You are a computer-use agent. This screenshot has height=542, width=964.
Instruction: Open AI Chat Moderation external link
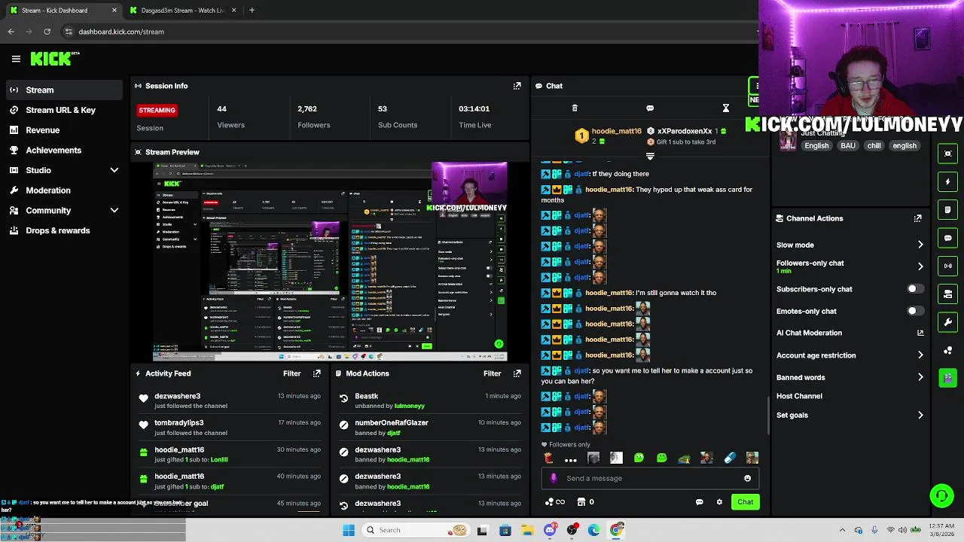click(x=920, y=333)
